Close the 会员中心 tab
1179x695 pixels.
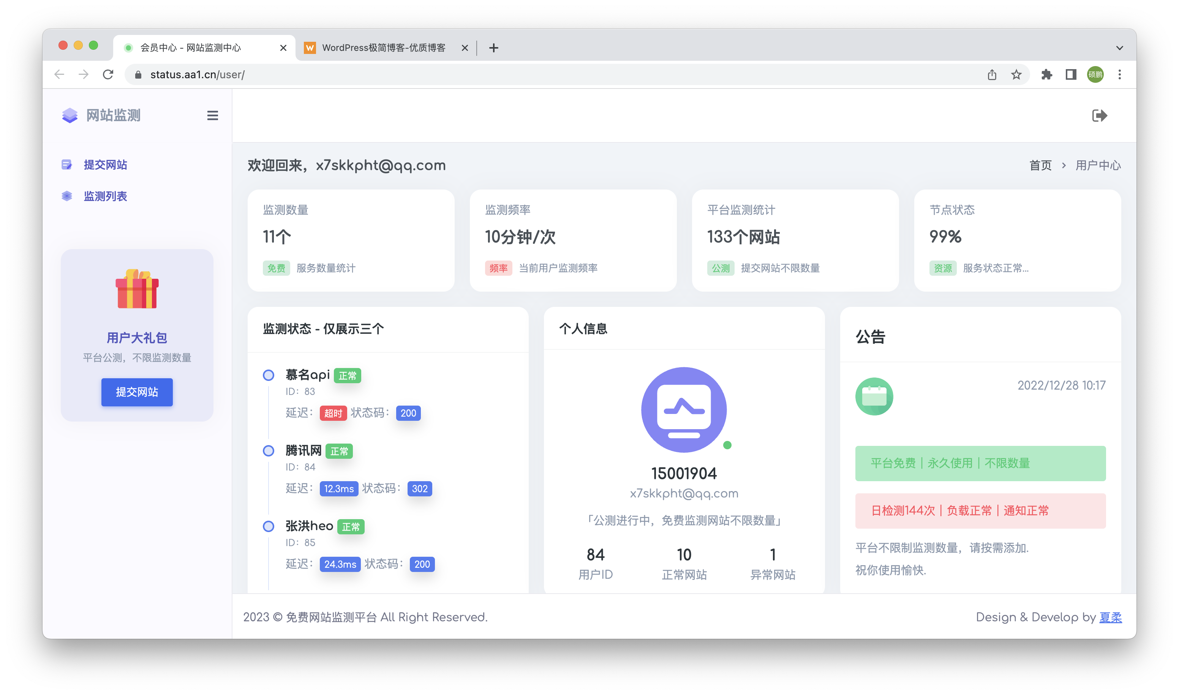pos(283,48)
